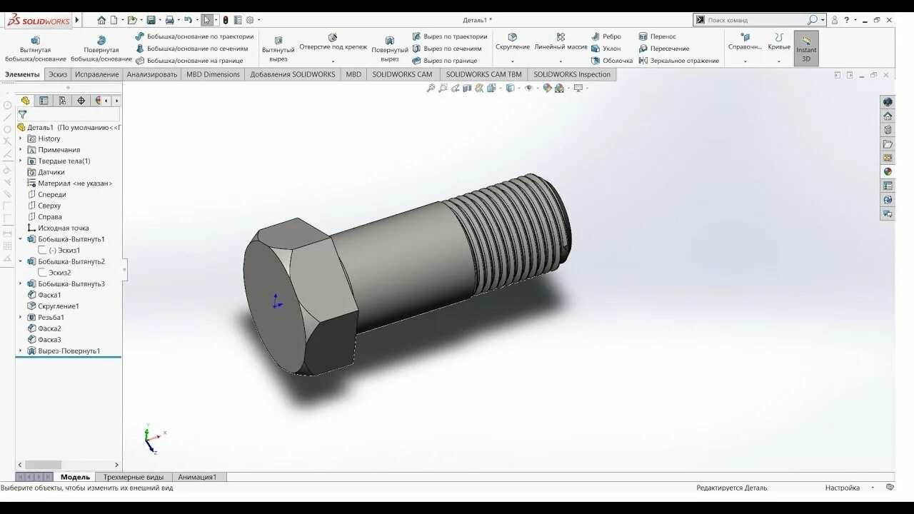Open Линейный массив dropdown arrow
This screenshot has width=914, height=514.
tap(561, 62)
